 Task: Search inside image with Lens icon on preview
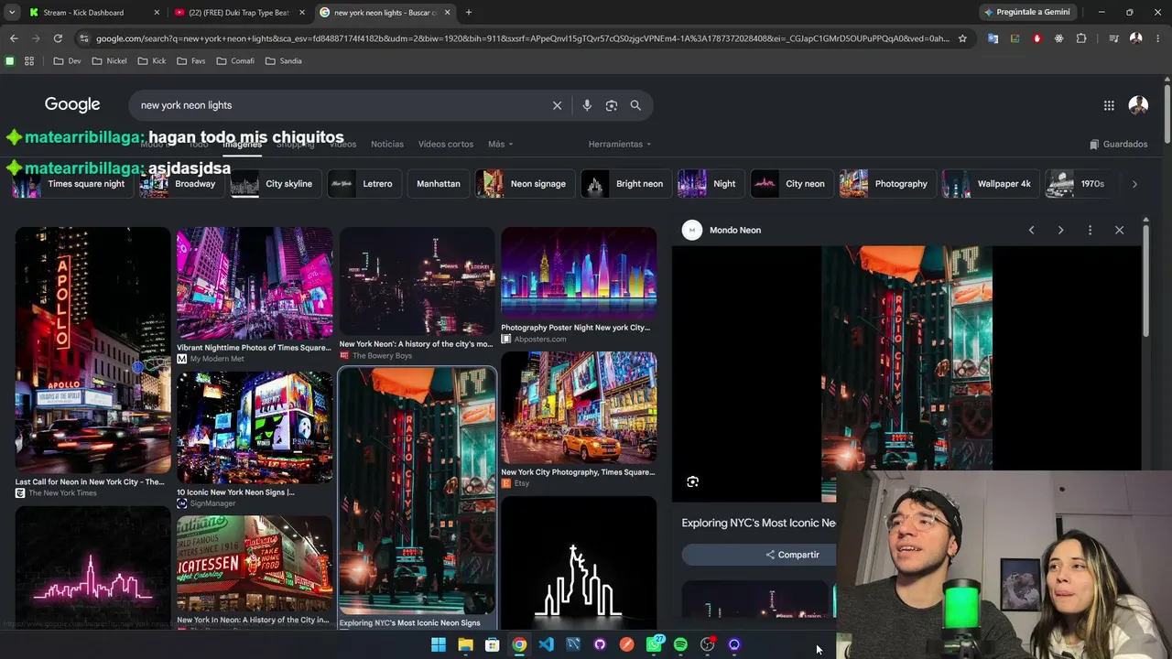click(693, 481)
